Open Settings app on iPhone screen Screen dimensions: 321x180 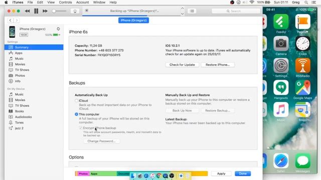click(x=281, y=65)
